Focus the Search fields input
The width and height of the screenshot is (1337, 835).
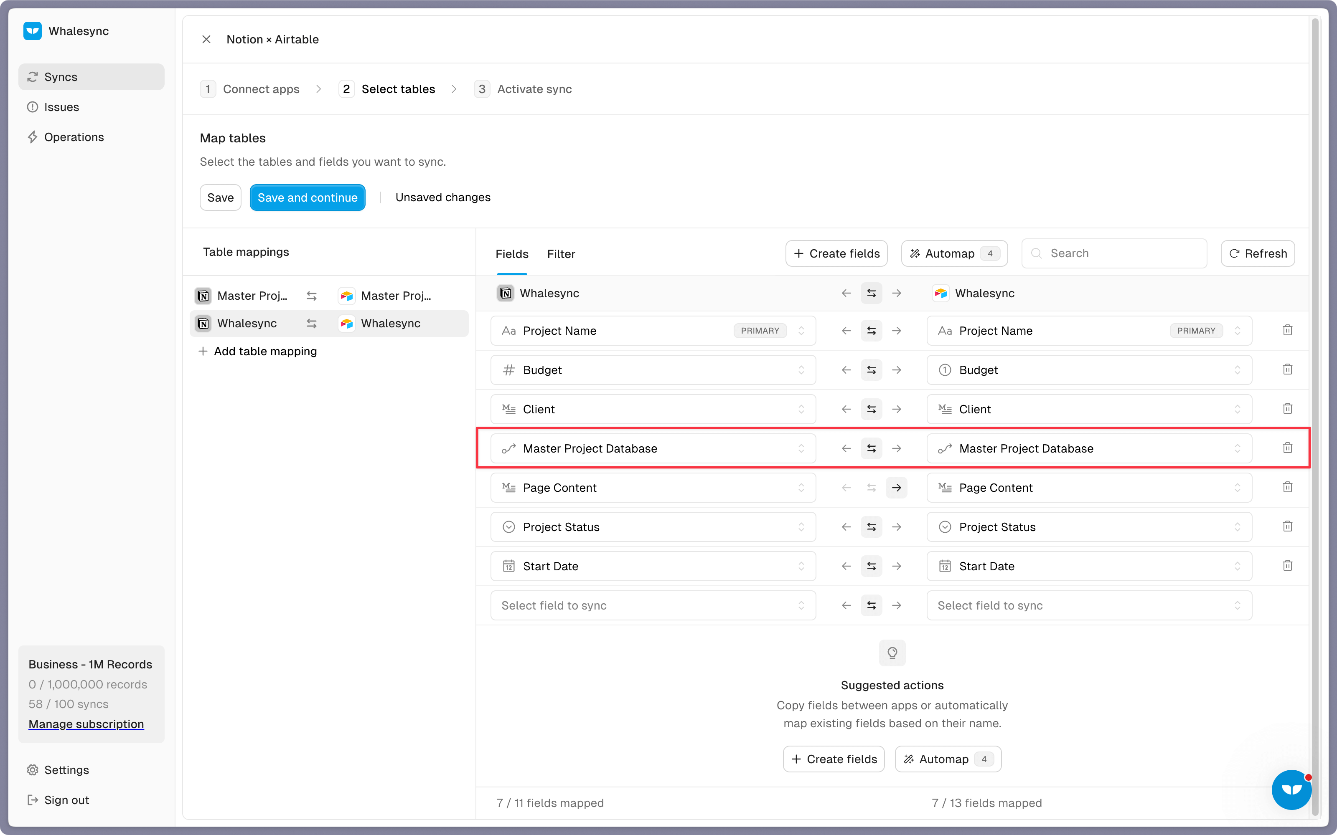[1114, 253]
